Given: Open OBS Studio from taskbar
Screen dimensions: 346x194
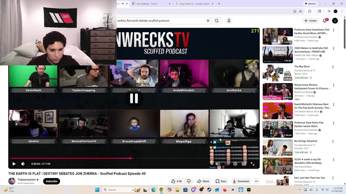Looking at the screenshot, I should [201, 190].
